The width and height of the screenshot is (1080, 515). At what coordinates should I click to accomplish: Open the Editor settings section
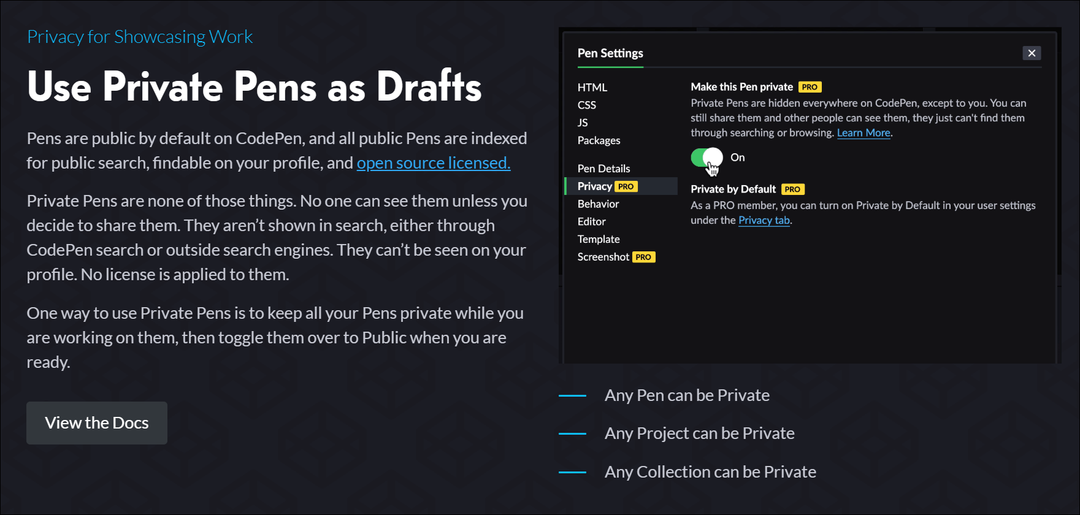[591, 222]
